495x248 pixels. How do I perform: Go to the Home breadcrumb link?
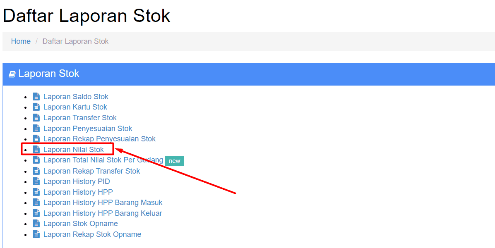[x=21, y=41]
